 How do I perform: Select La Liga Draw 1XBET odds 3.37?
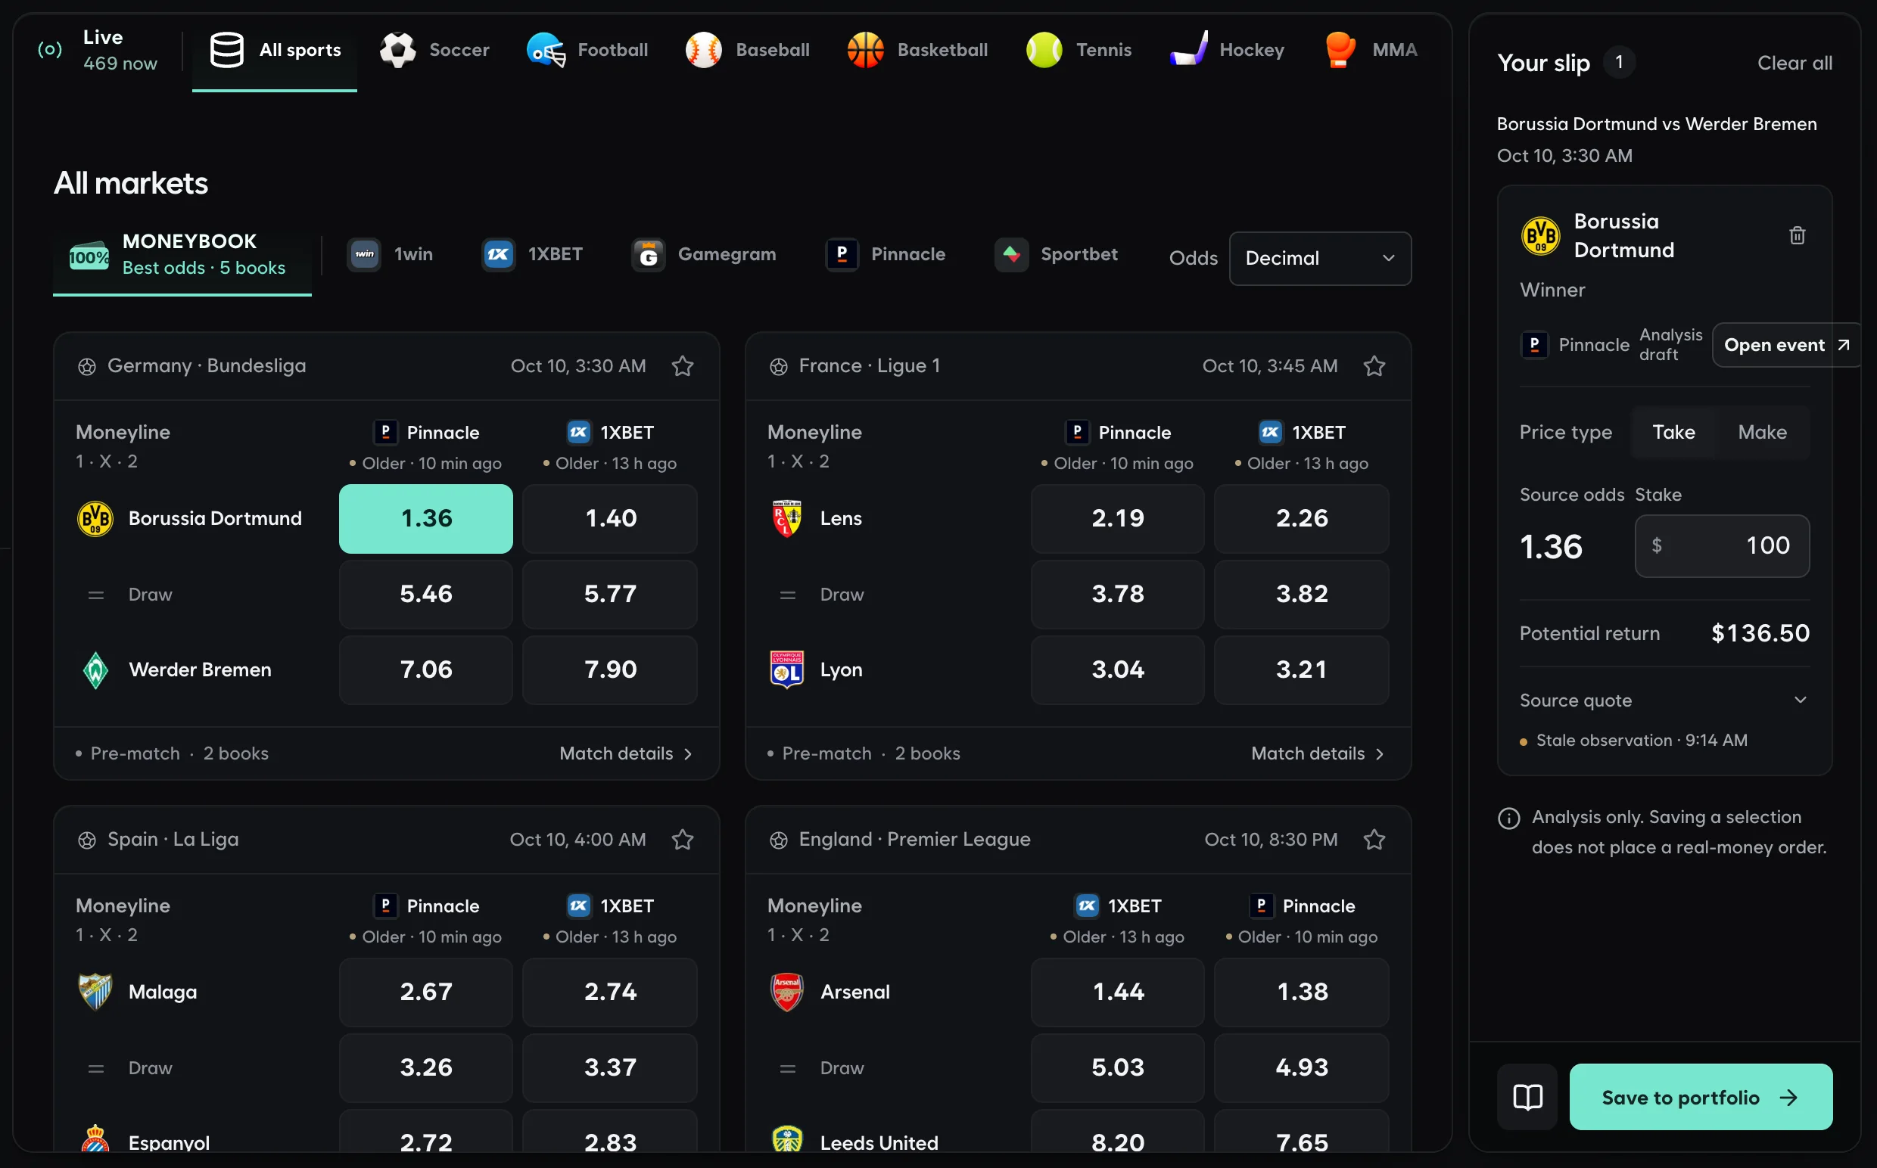610,1067
